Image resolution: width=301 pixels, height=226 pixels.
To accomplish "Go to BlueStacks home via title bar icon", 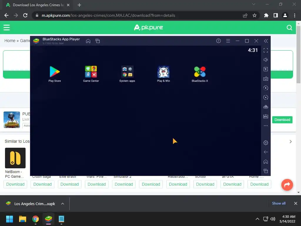I will tap(88, 41).
